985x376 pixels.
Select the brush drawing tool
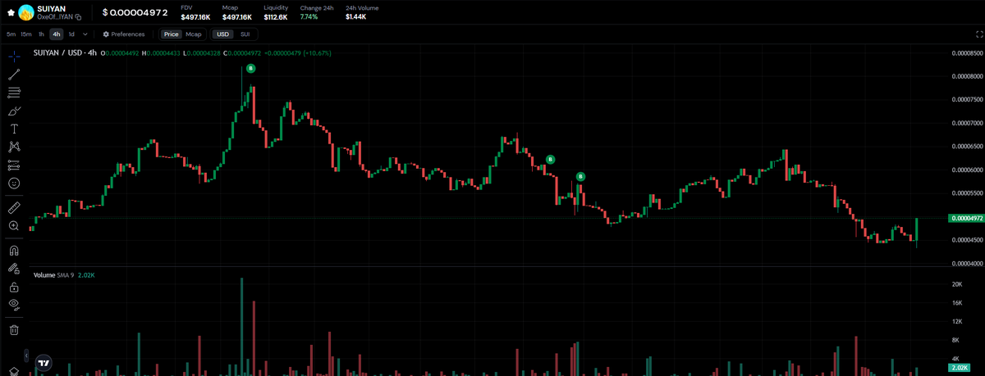pyautogui.click(x=14, y=111)
